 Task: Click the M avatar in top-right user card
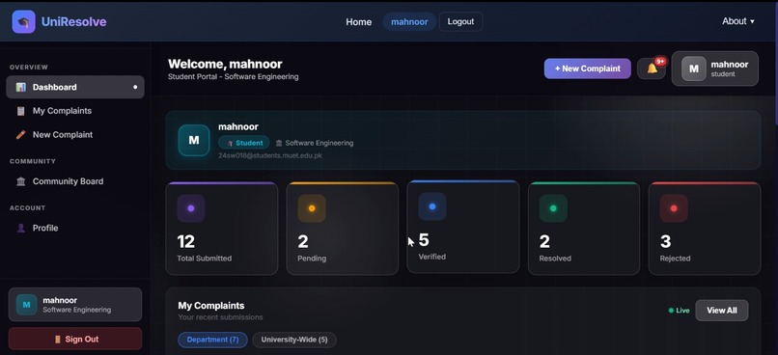(x=694, y=68)
